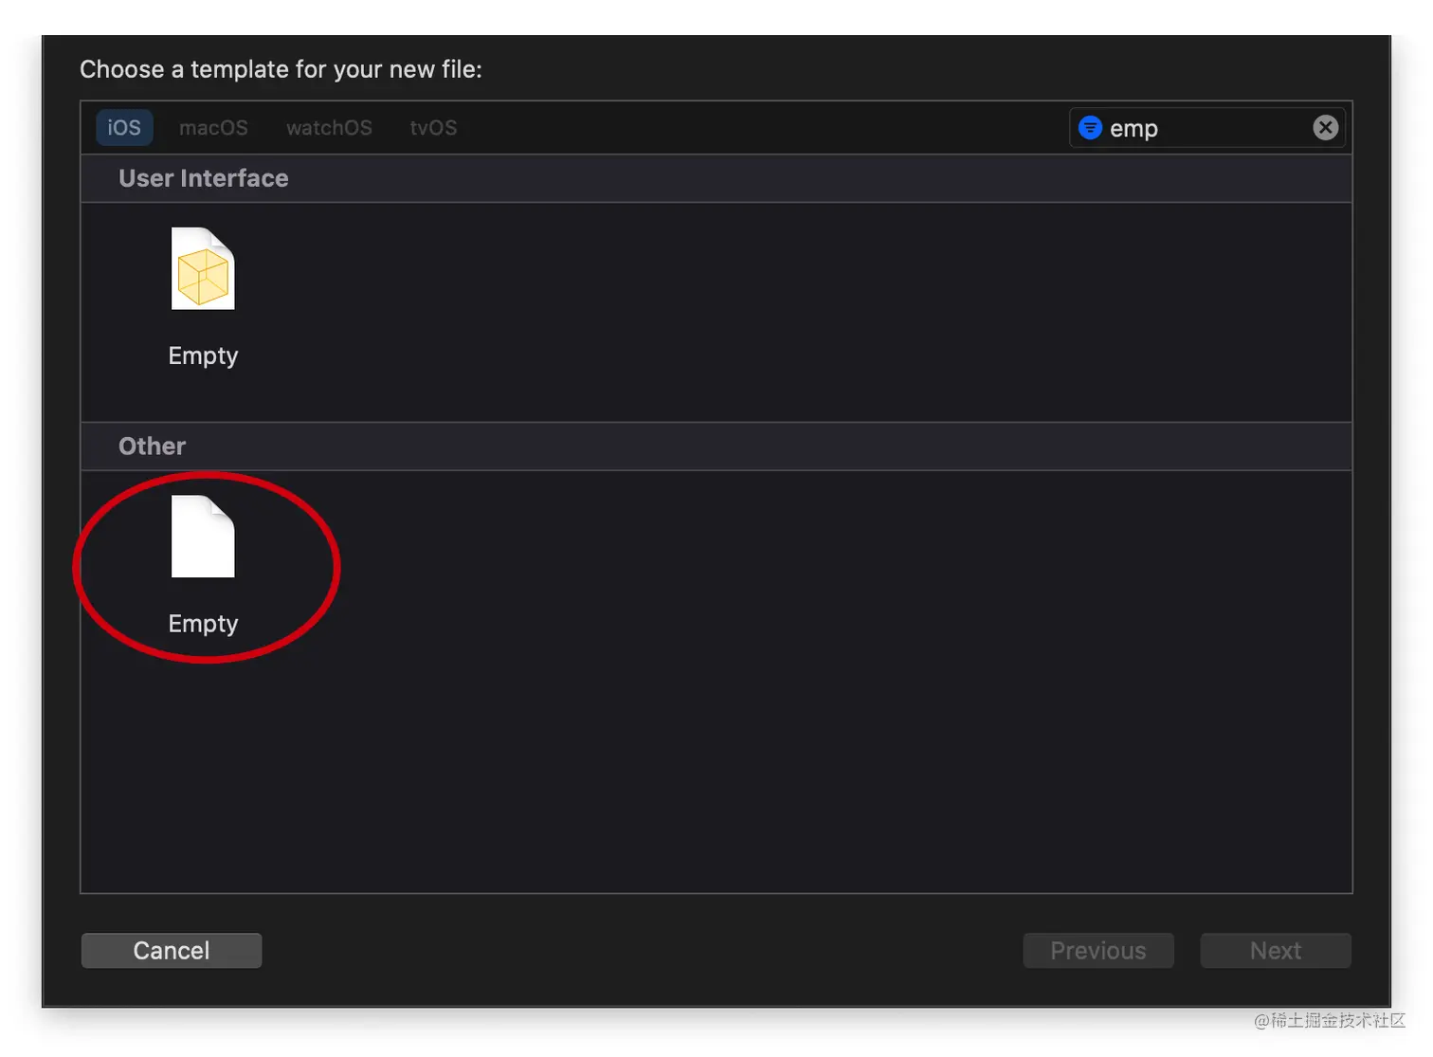Click the 'Empty' label under User Interface
Screen dimensions: 1433x1057
coord(203,356)
